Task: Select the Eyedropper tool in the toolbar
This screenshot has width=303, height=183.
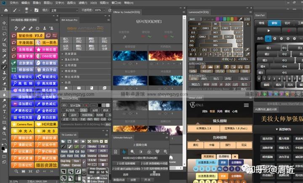Action: pos(4,56)
